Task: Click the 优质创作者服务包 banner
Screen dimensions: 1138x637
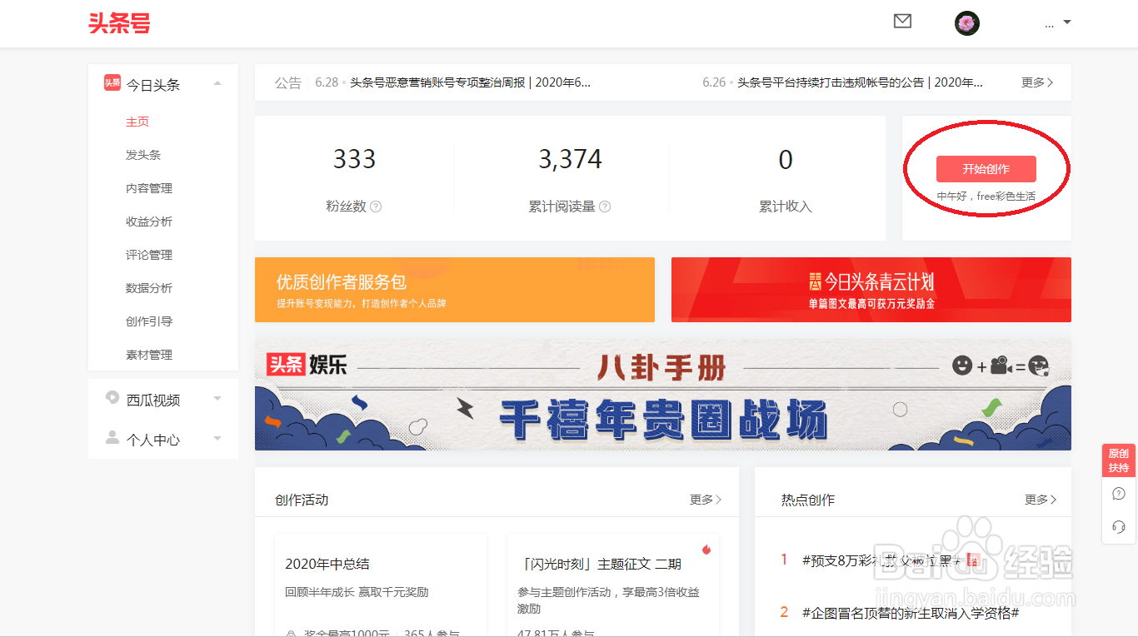Action: [454, 290]
